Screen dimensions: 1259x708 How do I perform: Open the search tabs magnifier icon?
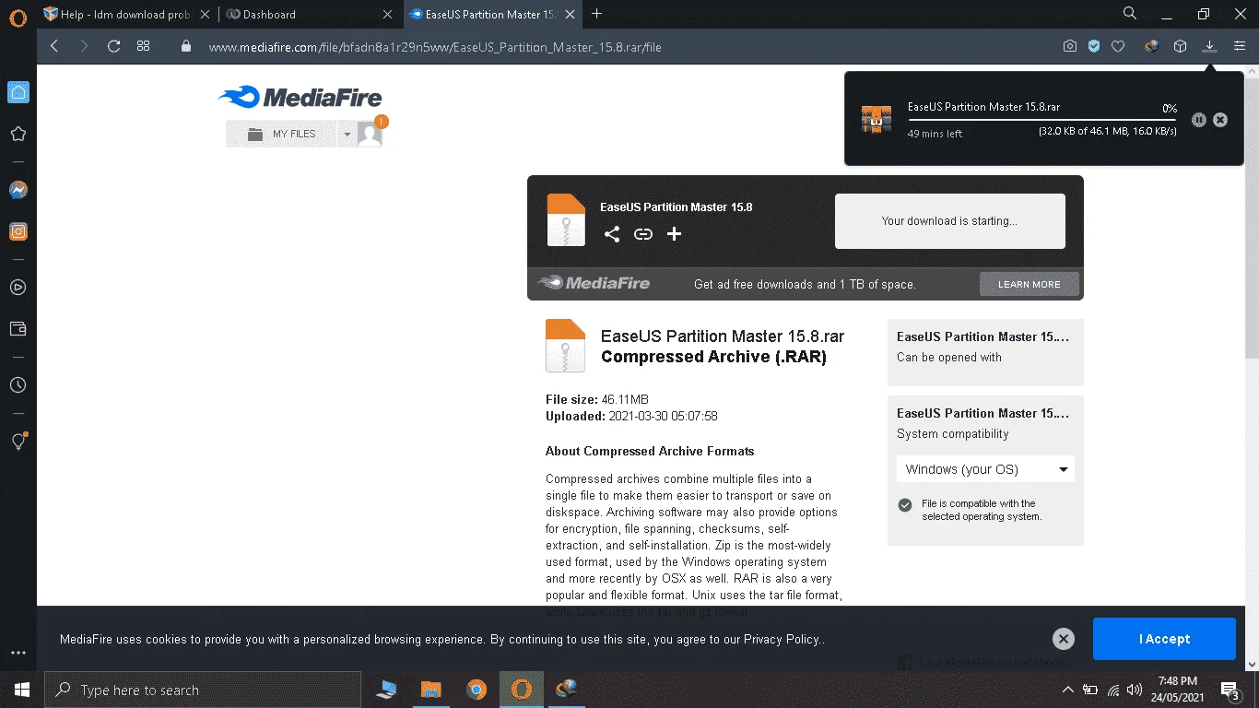pyautogui.click(x=1130, y=14)
